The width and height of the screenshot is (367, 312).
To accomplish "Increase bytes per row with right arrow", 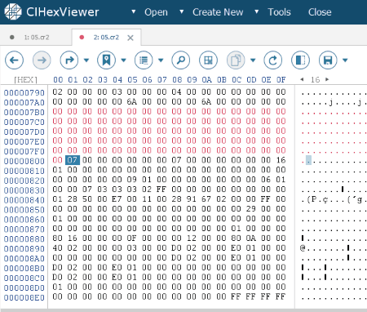I will coord(327,79).
